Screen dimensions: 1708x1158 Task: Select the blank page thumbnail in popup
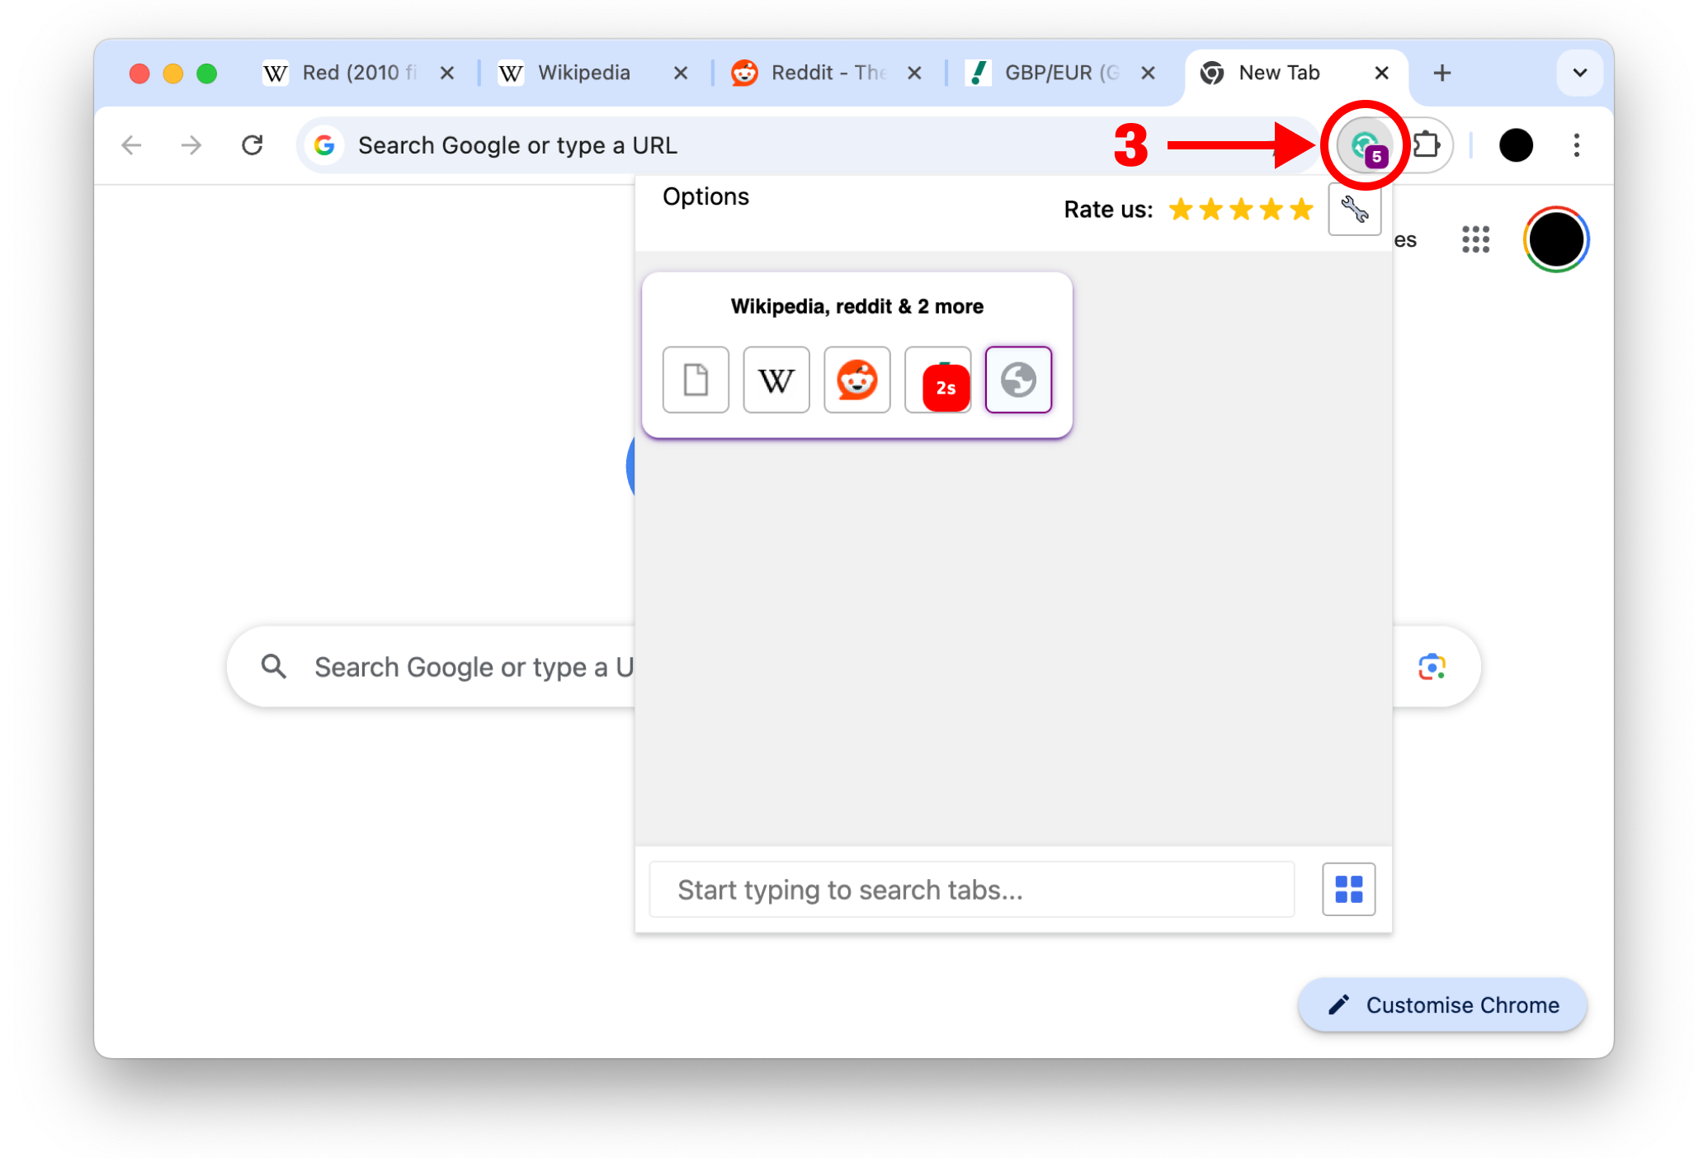tap(696, 380)
